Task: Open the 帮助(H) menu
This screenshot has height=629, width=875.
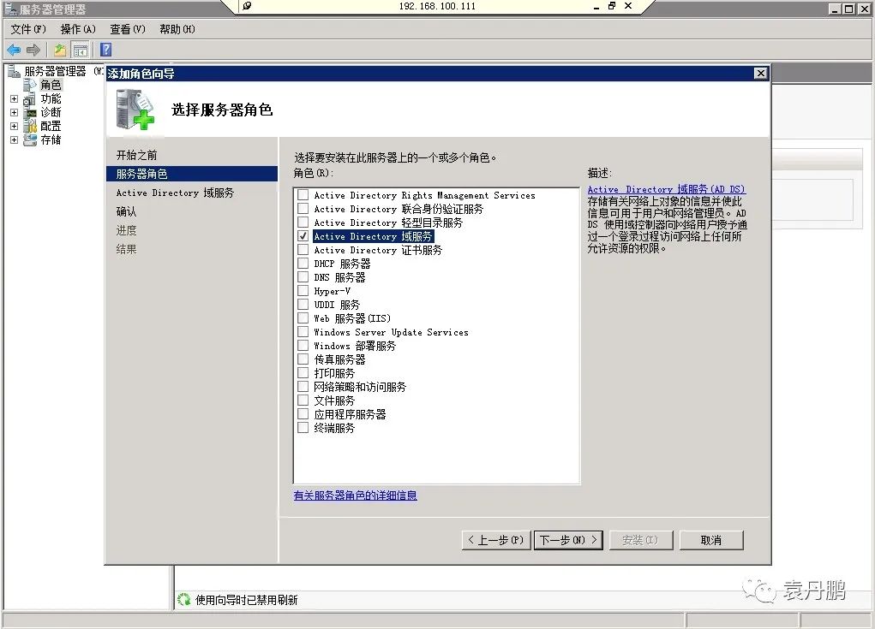Action: 177,29
